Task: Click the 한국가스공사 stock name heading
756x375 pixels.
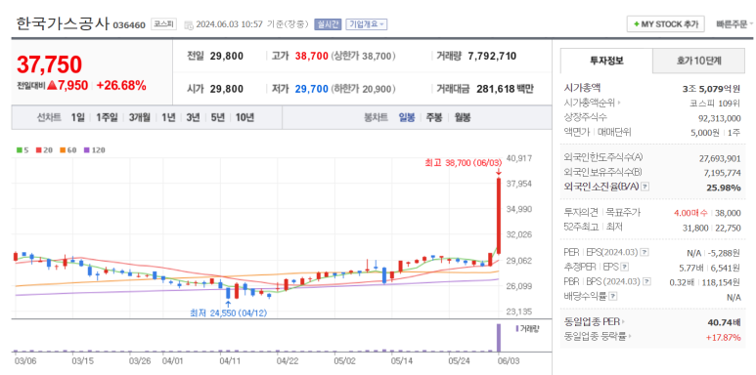Action: [63, 23]
